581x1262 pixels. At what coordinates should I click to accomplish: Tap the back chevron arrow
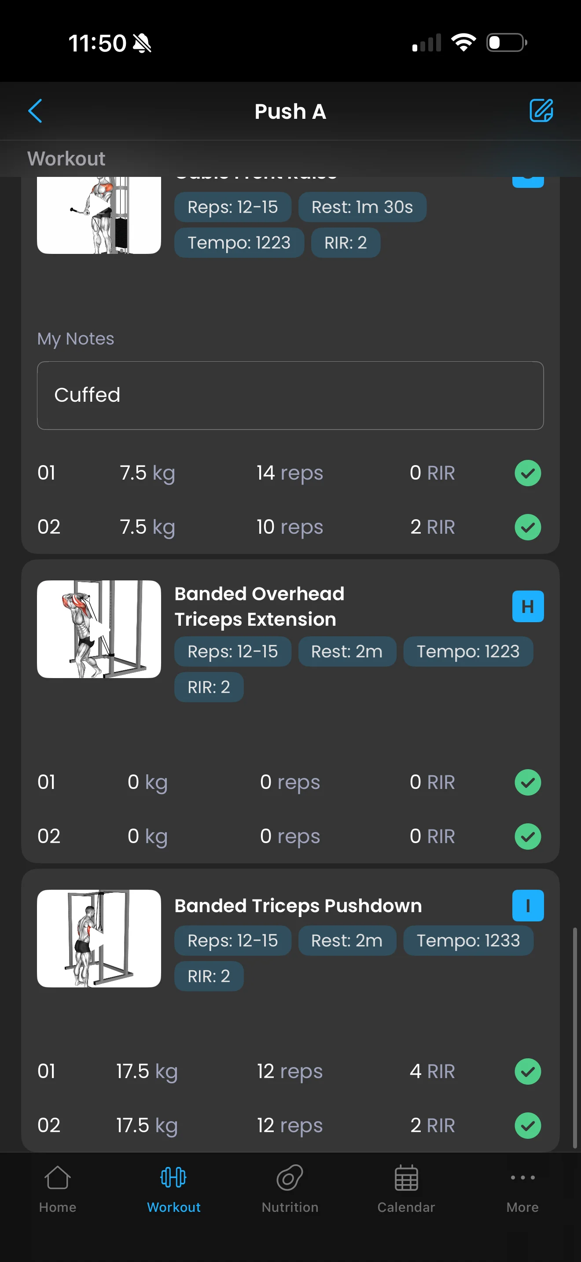click(x=35, y=111)
